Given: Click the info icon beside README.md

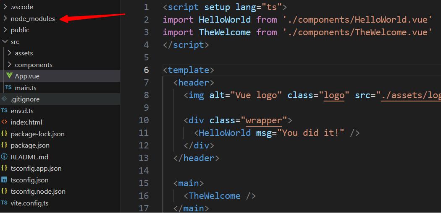Looking at the screenshot, I should point(4,157).
